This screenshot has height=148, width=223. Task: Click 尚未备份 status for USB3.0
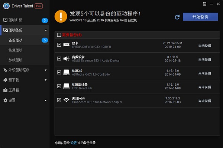click(x=205, y=73)
